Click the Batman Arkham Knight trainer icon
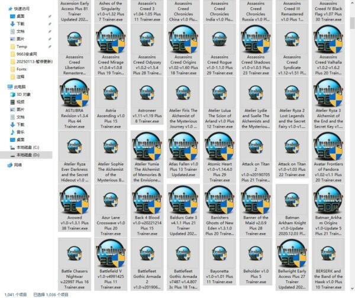Screen dimensions: 355x298 click(x=292, y=200)
